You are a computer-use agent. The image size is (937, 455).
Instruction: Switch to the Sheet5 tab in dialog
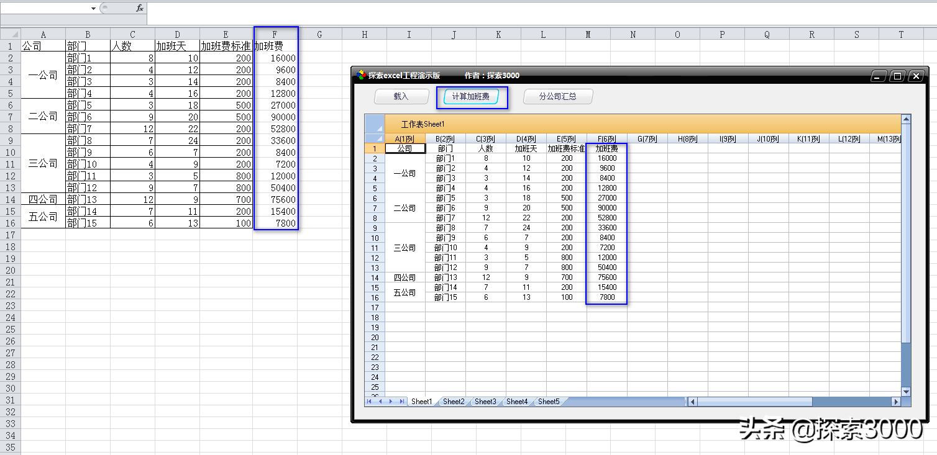pos(549,402)
